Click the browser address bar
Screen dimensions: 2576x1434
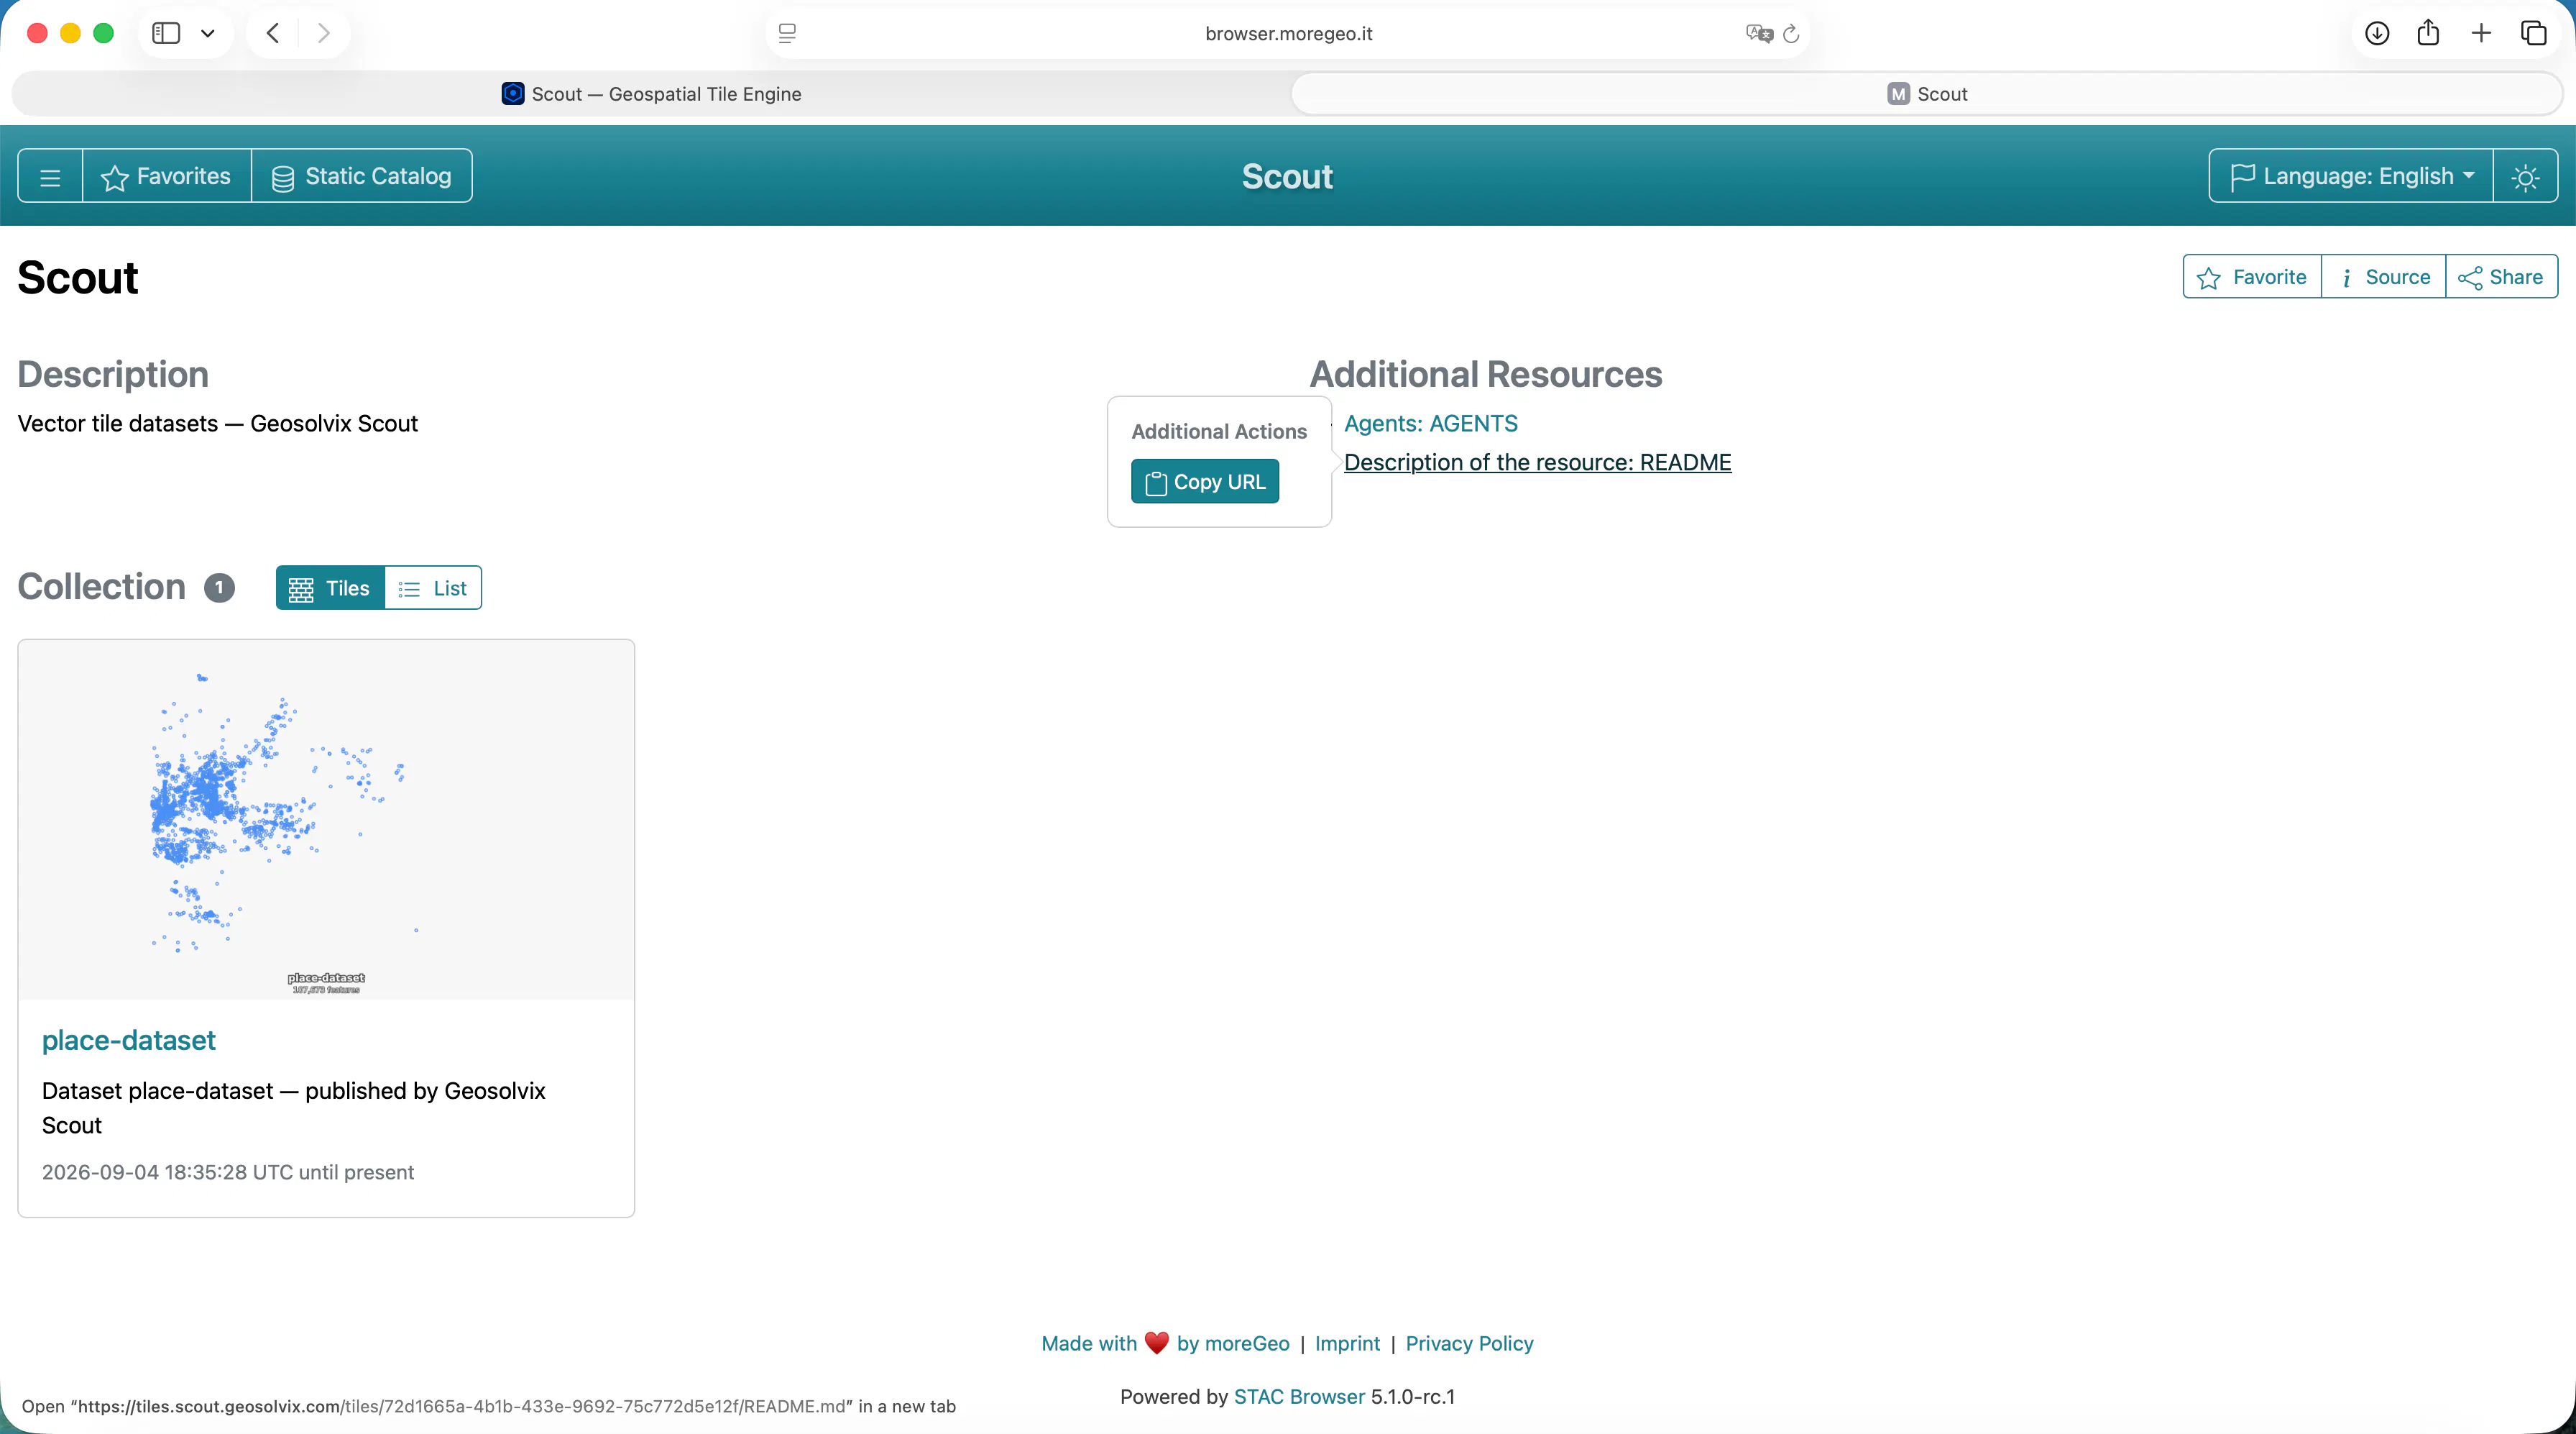pos(1288,33)
